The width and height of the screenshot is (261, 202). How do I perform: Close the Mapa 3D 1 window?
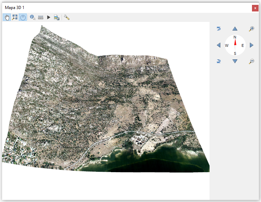click(255, 8)
